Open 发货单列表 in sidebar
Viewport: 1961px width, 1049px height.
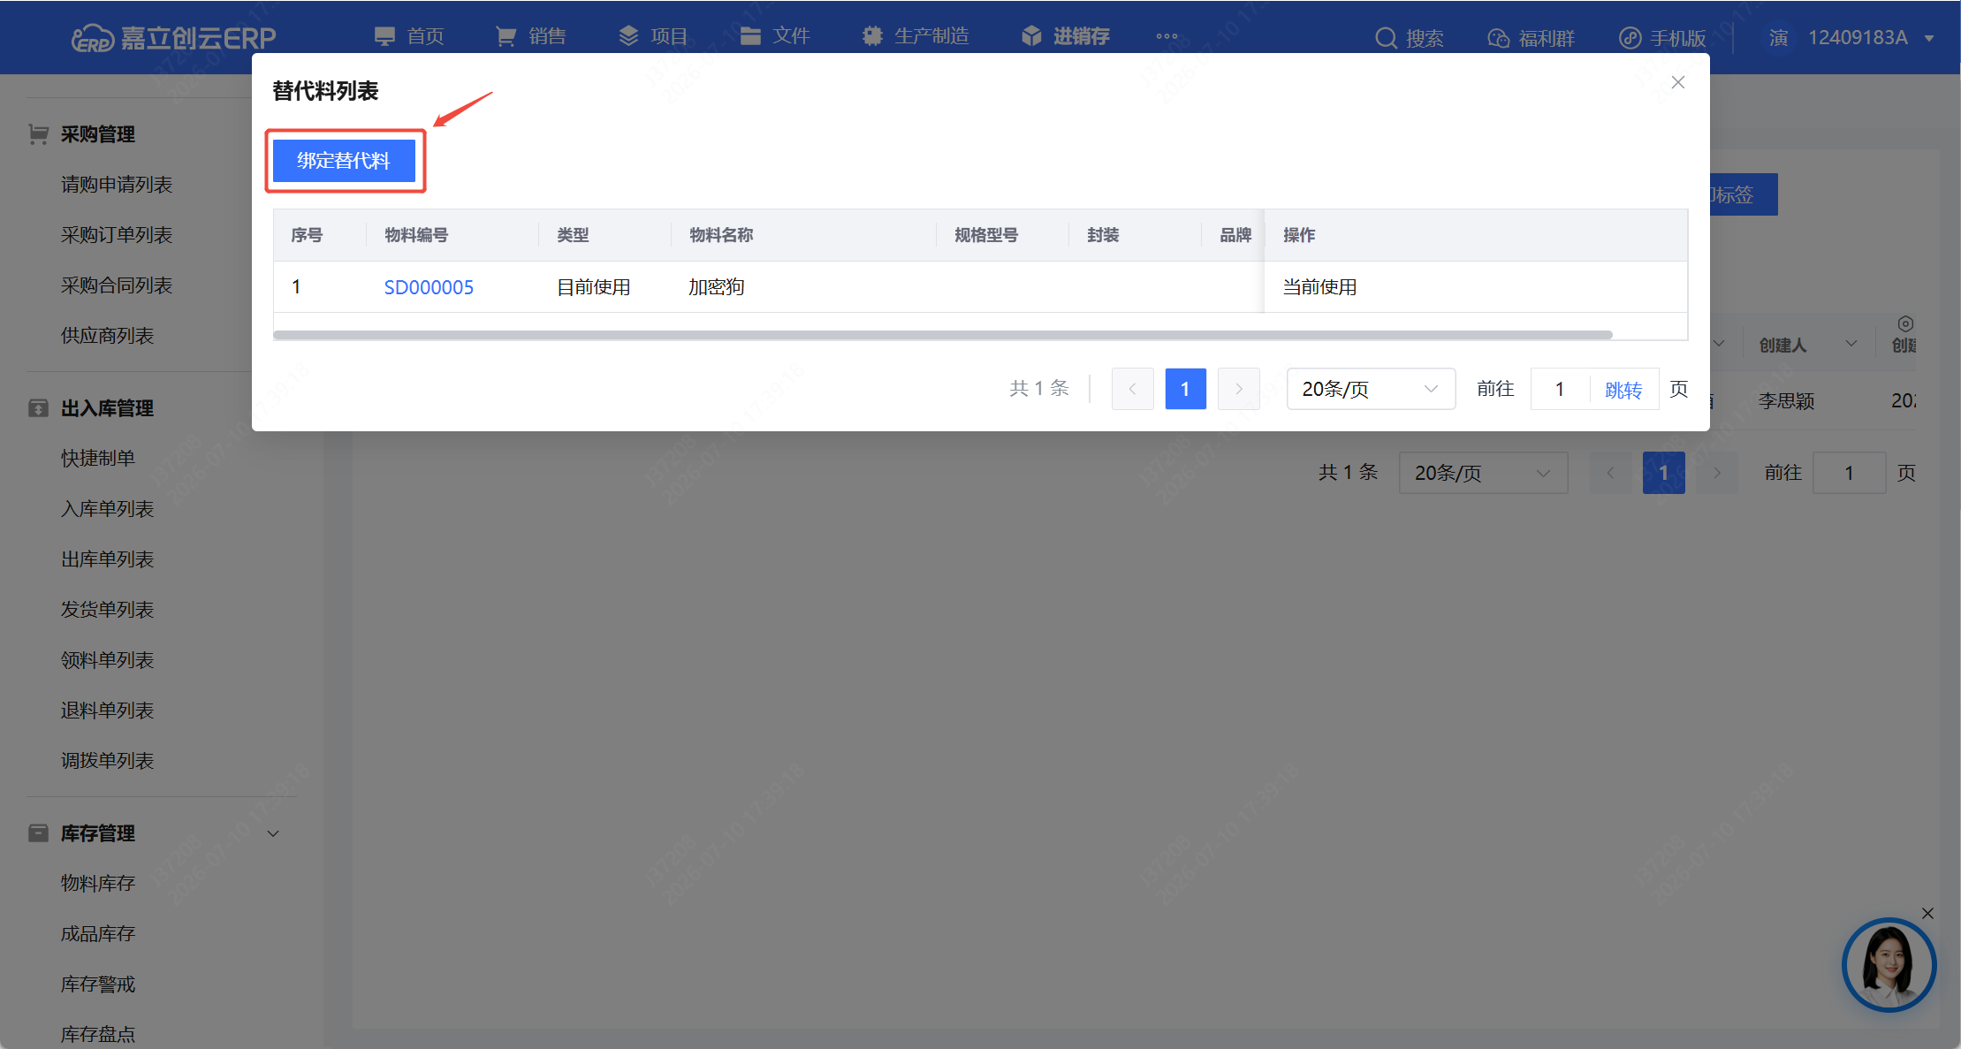click(107, 610)
